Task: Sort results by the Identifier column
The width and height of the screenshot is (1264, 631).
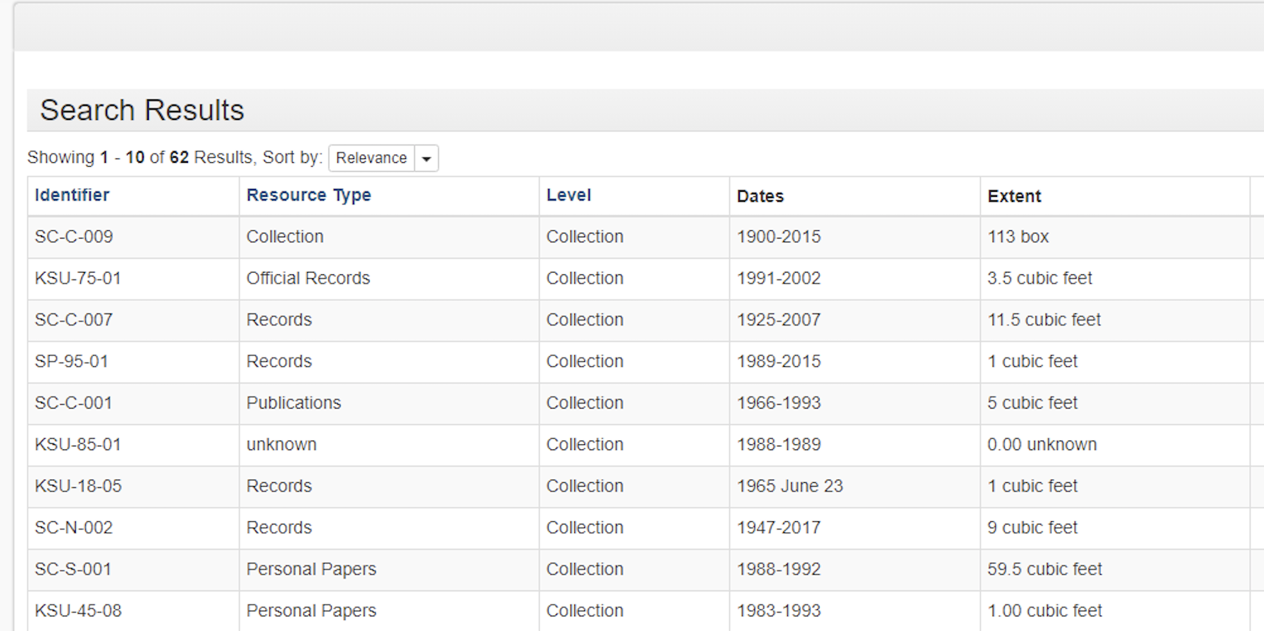Action: (71, 195)
